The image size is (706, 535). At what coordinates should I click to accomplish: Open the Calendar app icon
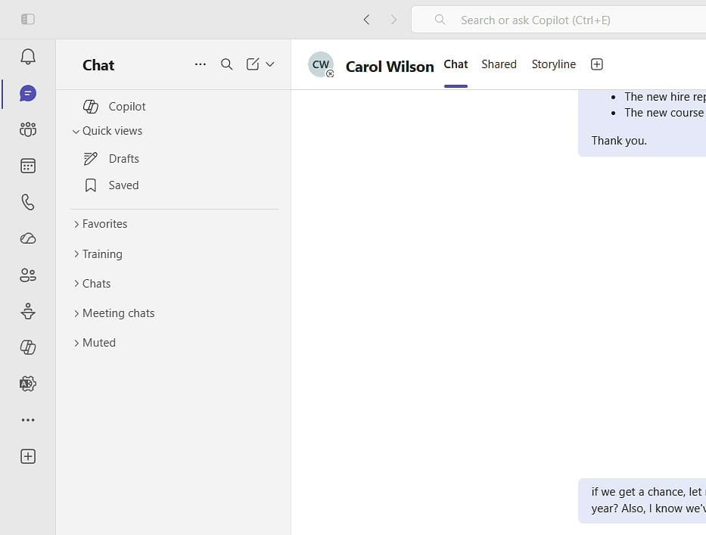point(28,166)
